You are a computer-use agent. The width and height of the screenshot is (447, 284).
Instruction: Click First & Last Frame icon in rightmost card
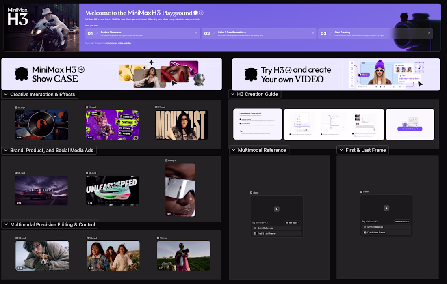(x=365, y=232)
